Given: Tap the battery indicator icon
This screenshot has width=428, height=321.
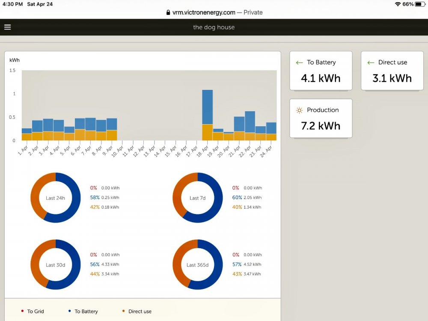Looking at the screenshot, I should [x=420, y=4].
